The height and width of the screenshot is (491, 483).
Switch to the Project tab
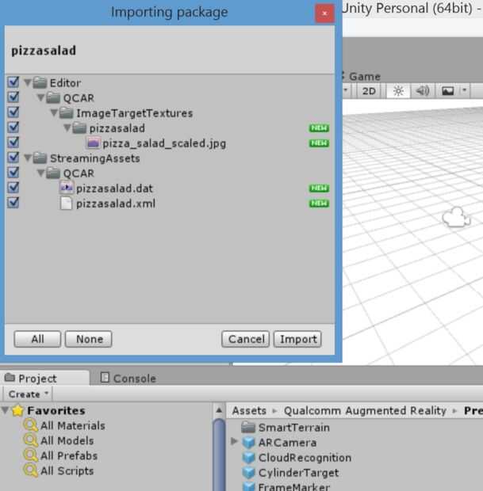[44, 379]
